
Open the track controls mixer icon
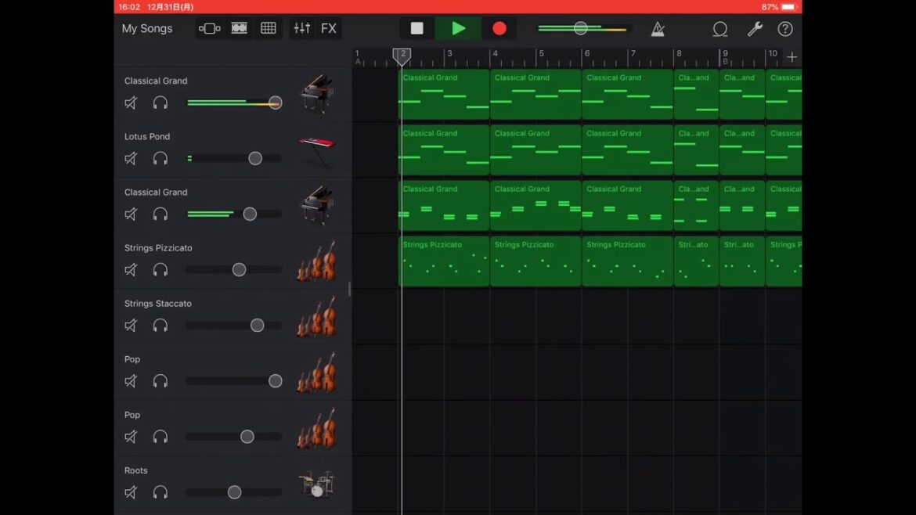coord(301,29)
